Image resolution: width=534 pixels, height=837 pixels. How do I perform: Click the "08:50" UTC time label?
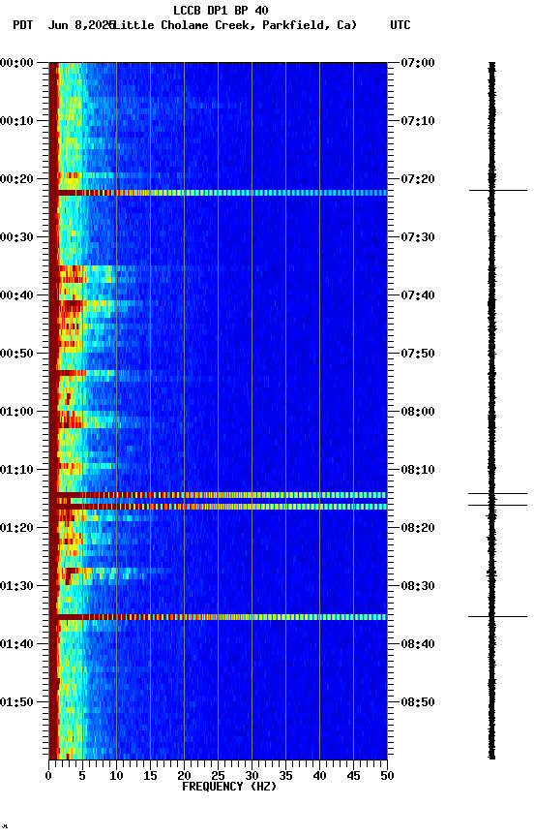[418, 702]
